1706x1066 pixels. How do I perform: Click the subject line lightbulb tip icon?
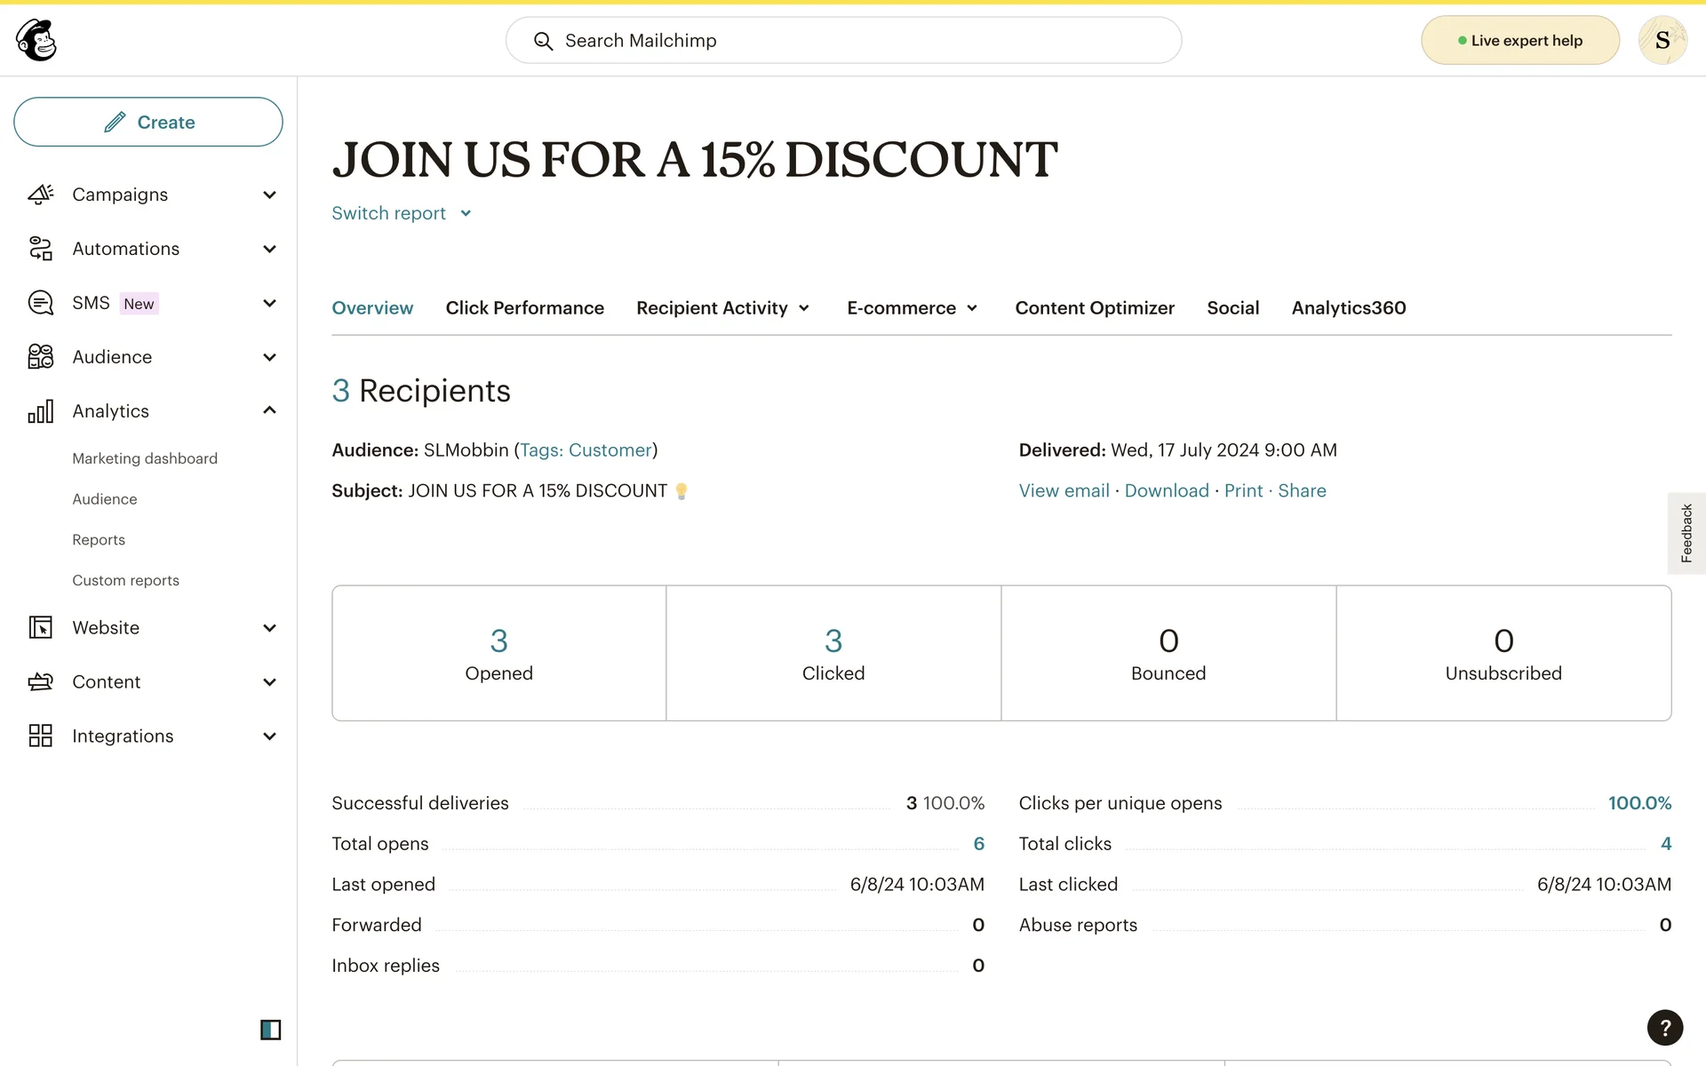pos(682,491)
